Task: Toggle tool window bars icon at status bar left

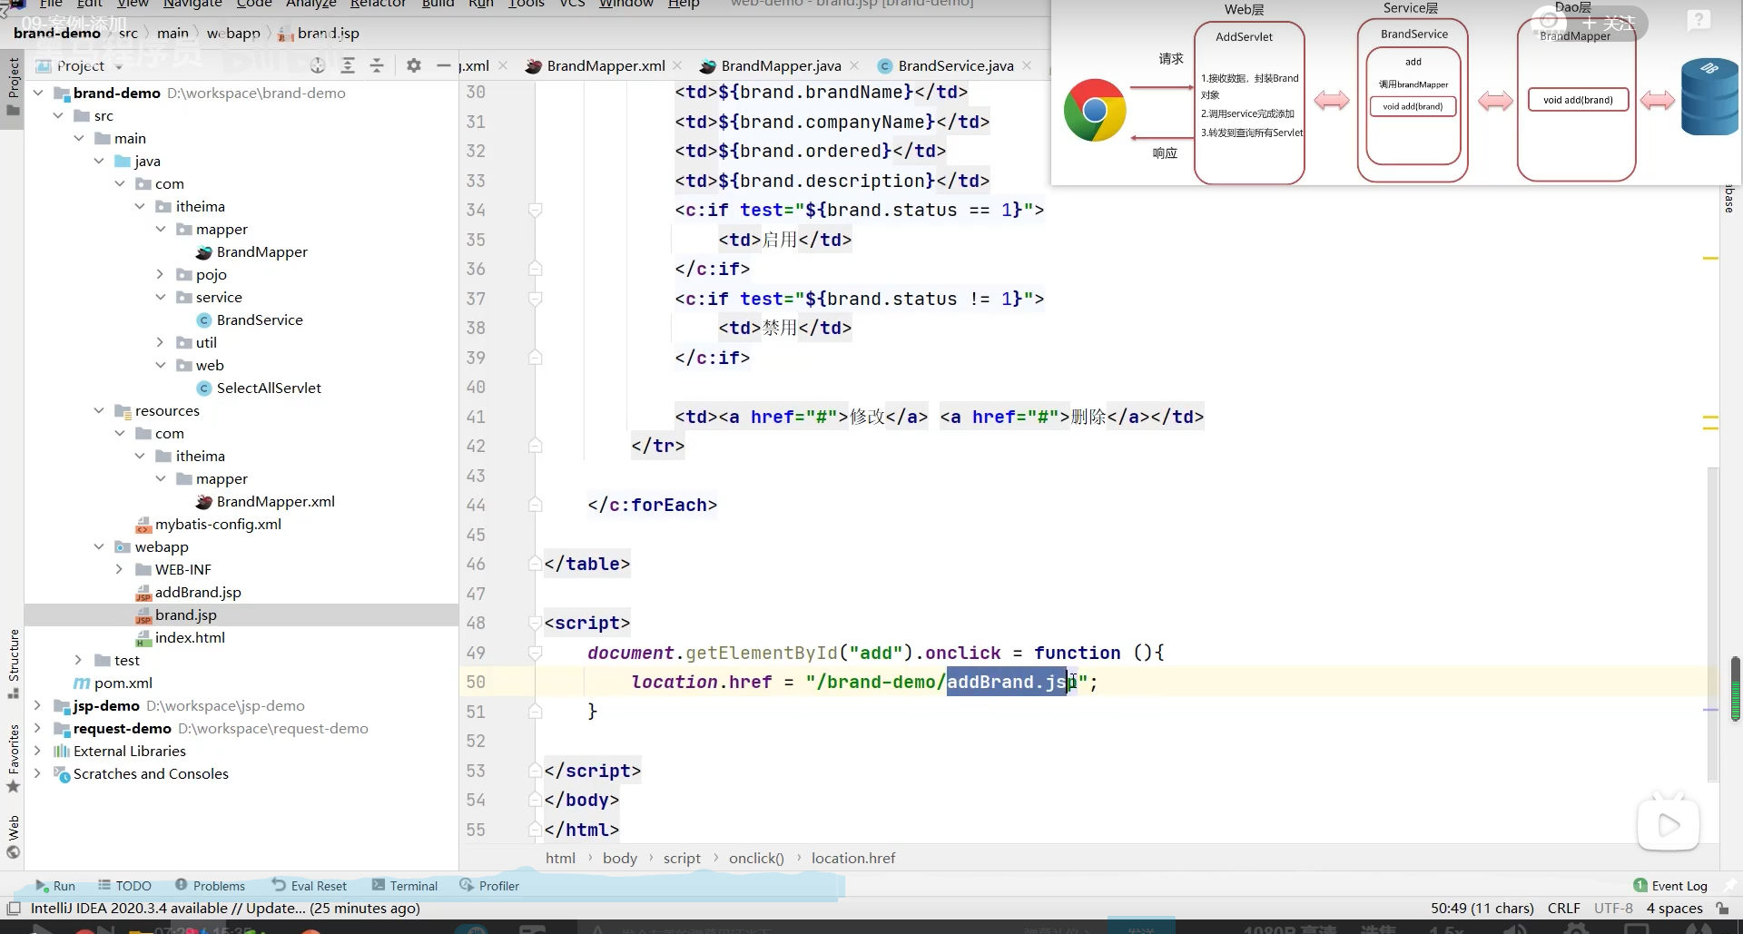Action: click(14, 909)
